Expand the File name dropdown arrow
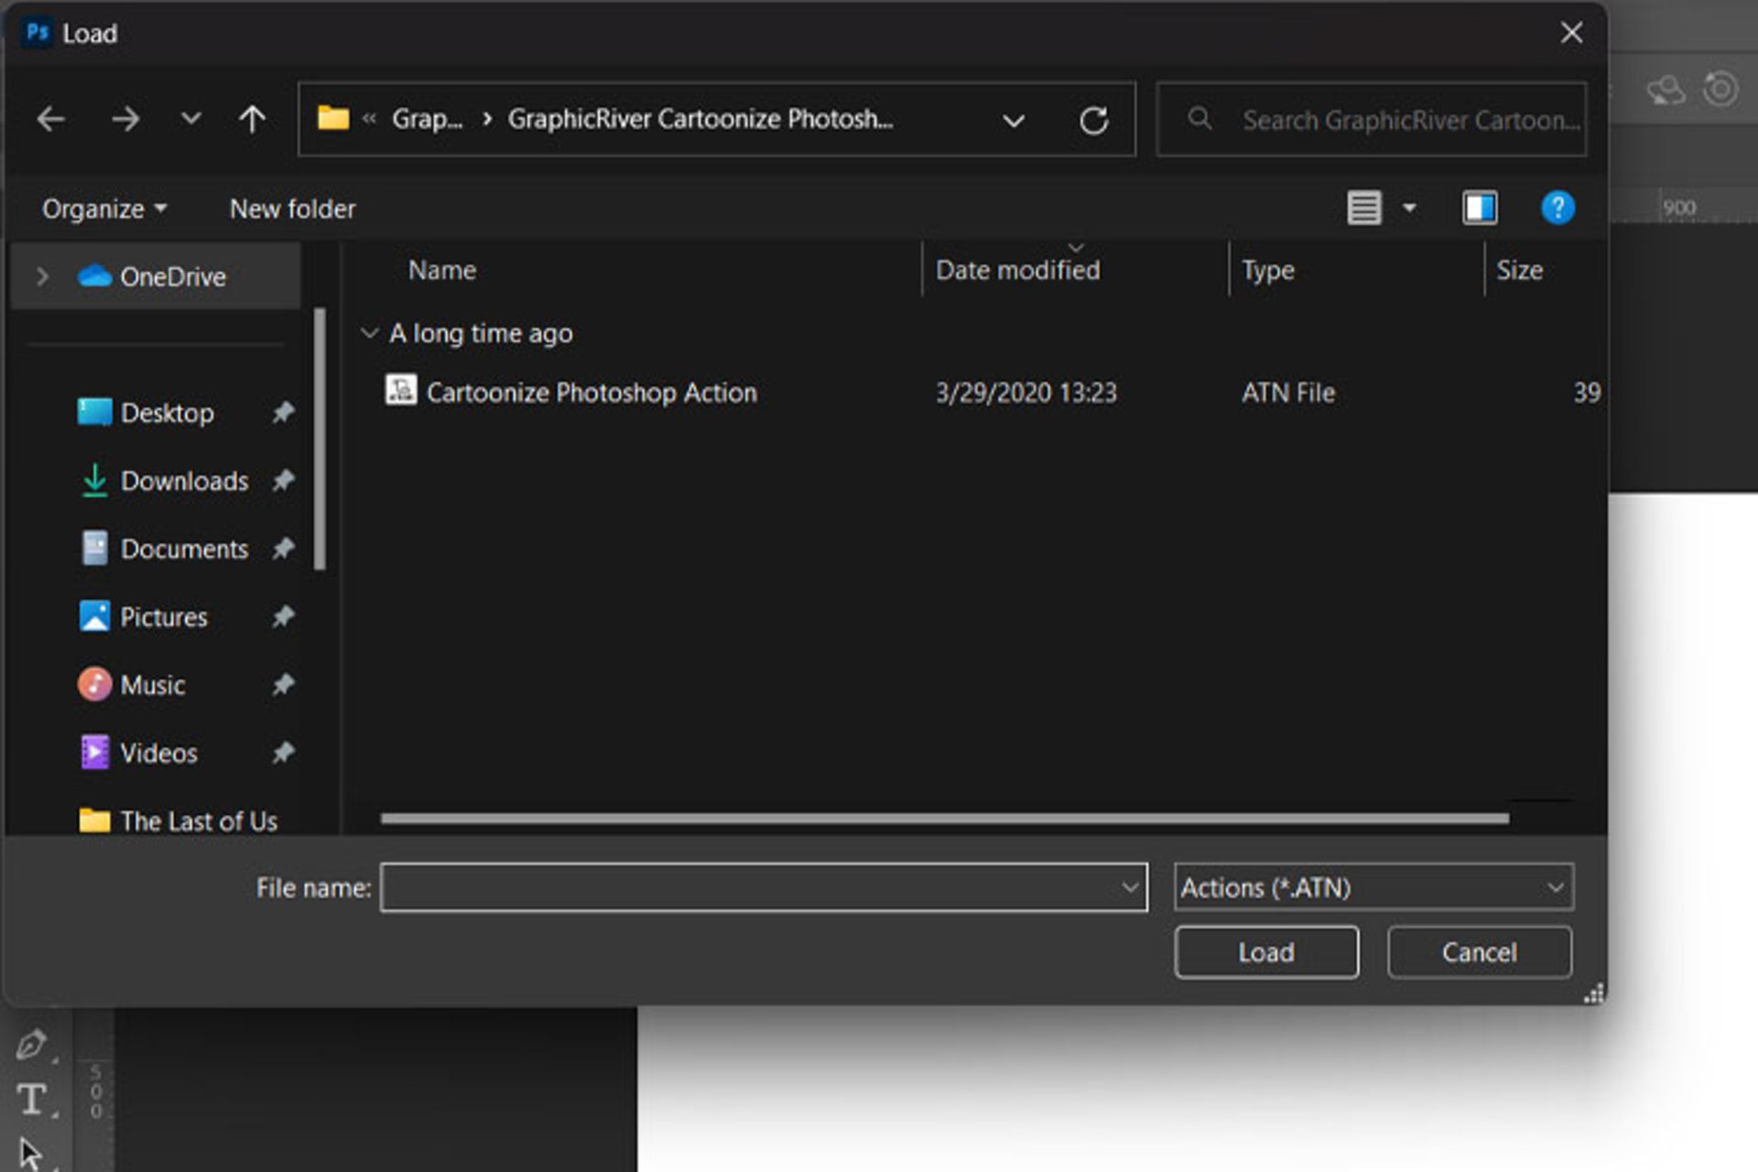This screenshot has width=1758, height=1172. point(1131,887)
